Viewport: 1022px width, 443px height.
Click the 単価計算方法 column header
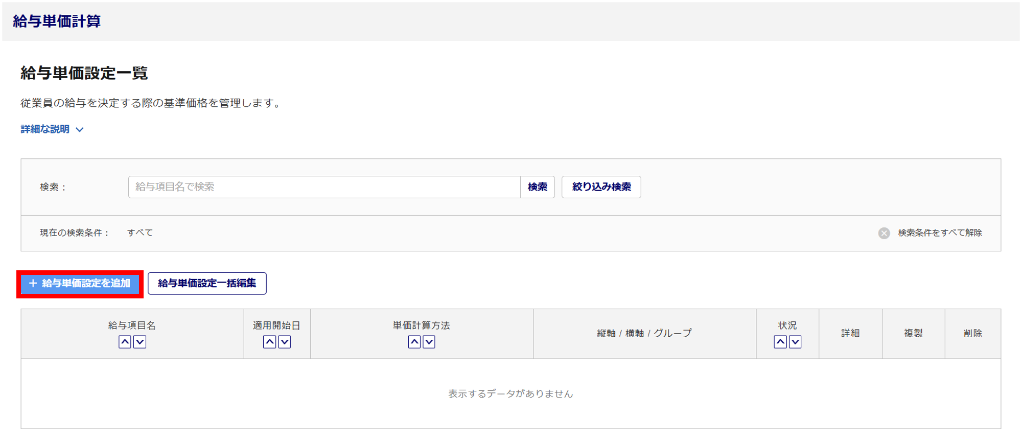[421, 325]
